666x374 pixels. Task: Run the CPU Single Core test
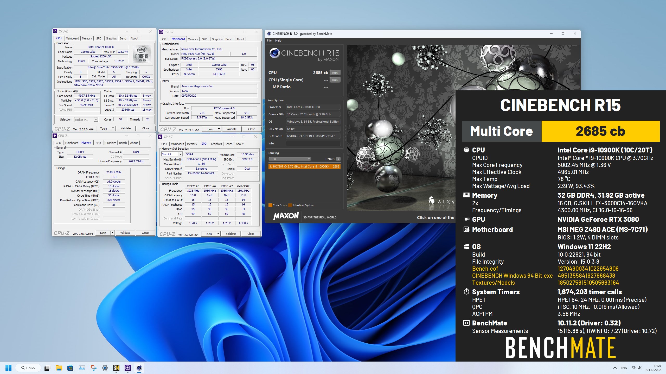pos(335,80)
